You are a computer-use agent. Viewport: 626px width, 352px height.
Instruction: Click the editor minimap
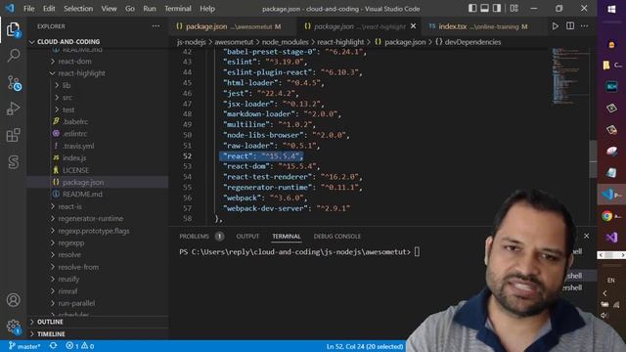tap(569, 76)
